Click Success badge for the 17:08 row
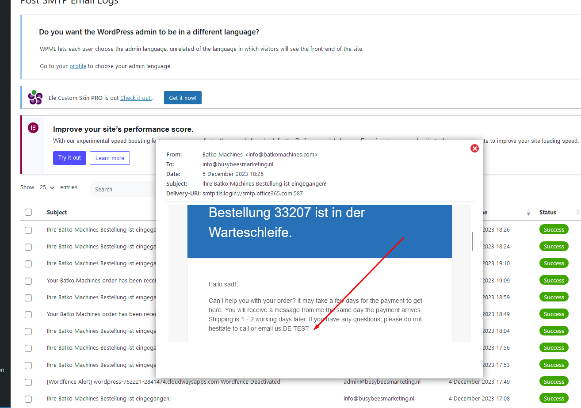 (x=554, y=398)
